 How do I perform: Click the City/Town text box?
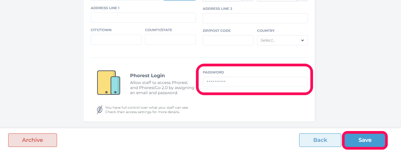116,40
